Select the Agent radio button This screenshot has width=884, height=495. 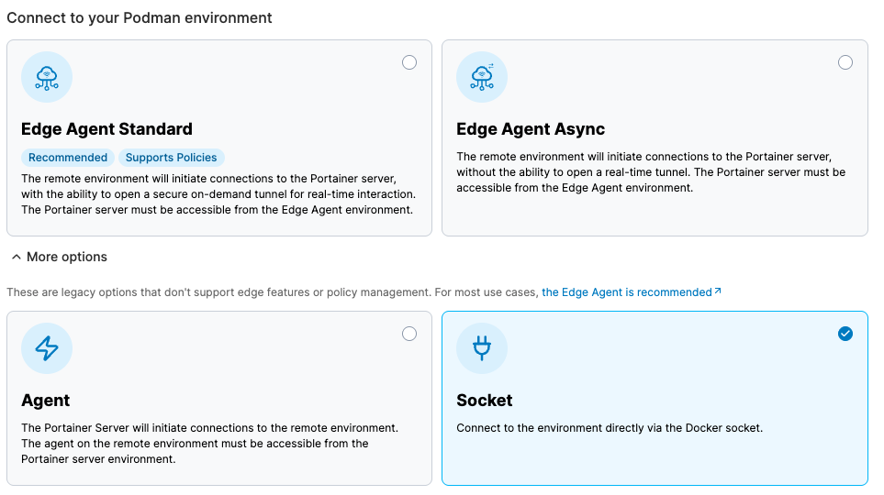click(x=409, y=334)
